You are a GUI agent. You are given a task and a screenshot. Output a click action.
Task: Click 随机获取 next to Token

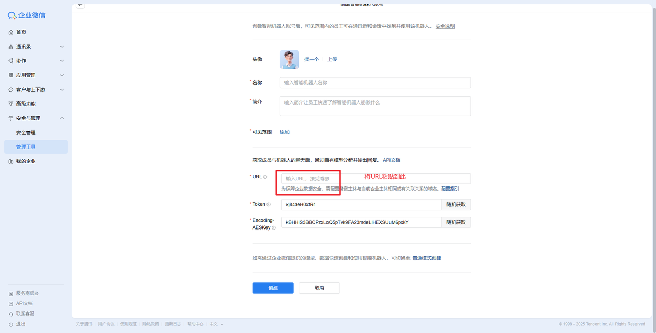click(x=456, y=205)
